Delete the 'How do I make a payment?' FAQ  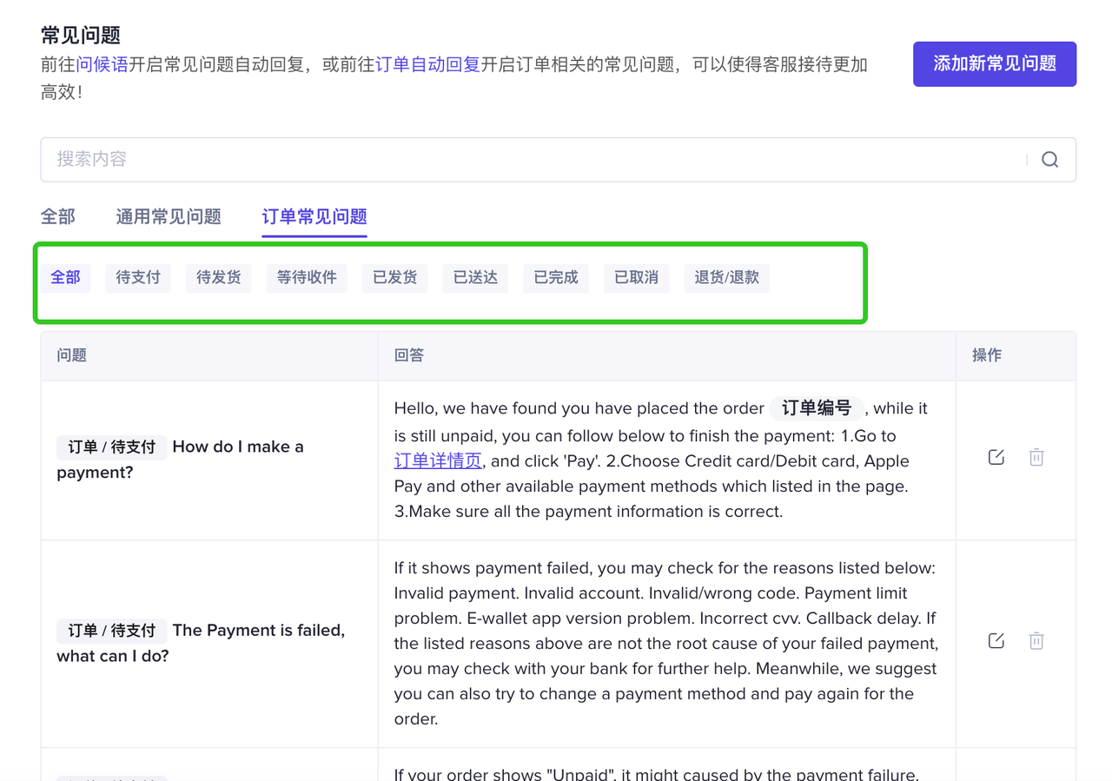click(x=1036, y=457)
